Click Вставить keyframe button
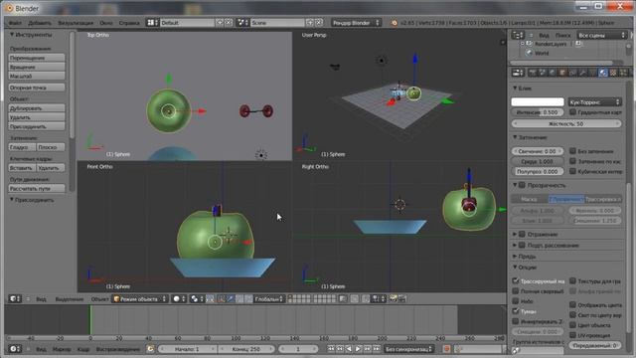Screen dimensions: 636x358 coord(22,168)
